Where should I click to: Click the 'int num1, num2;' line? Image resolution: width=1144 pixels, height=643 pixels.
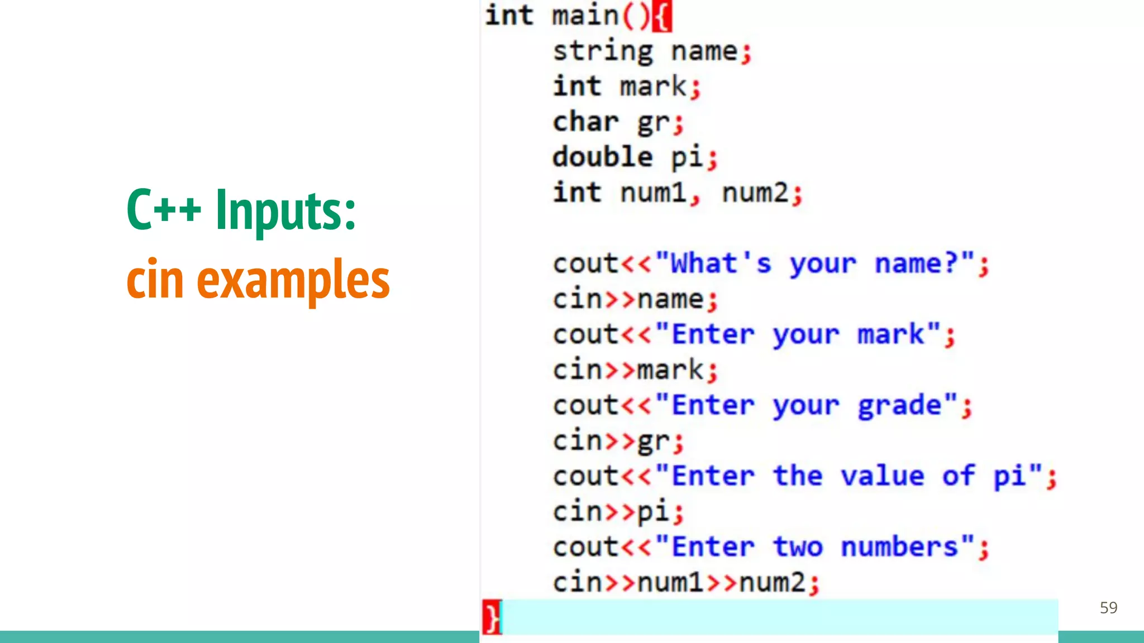(x=678, y=193)
